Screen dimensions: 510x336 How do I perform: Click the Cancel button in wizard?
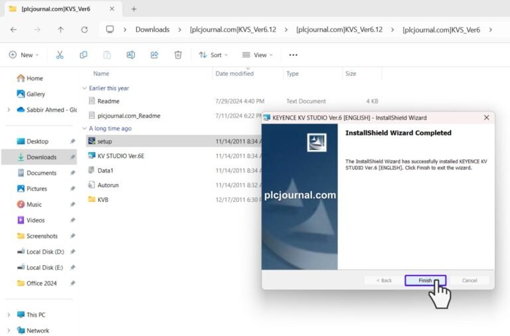(469, 280)
